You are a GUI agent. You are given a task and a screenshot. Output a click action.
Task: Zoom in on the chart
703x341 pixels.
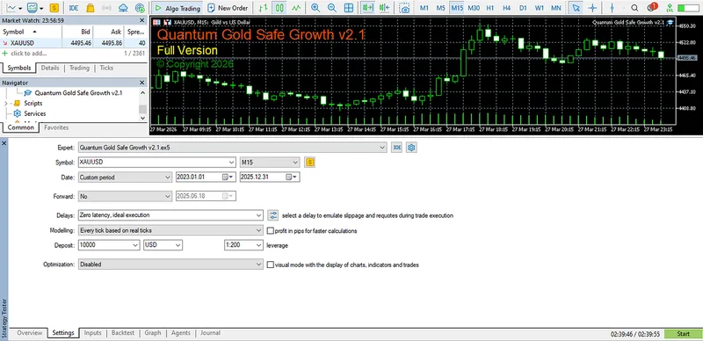click(x=315, y=8)
